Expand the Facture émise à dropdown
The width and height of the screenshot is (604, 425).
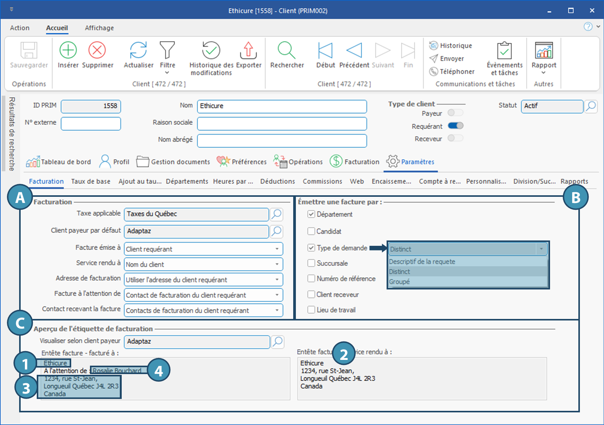[x=277, y=249]
